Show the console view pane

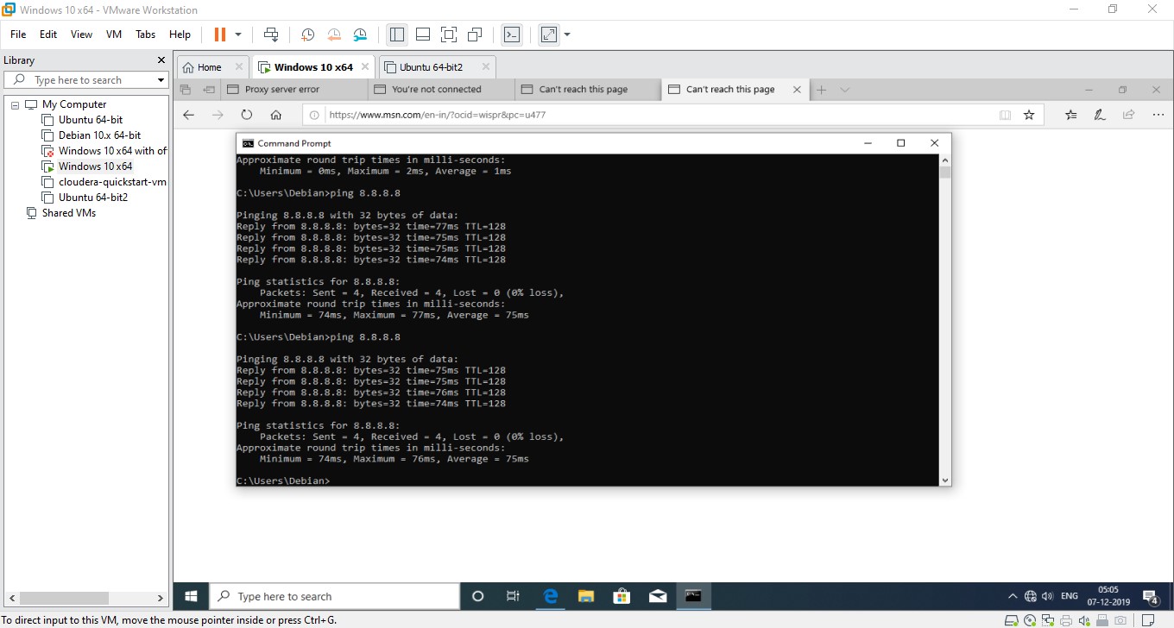[x=511, y=35]
